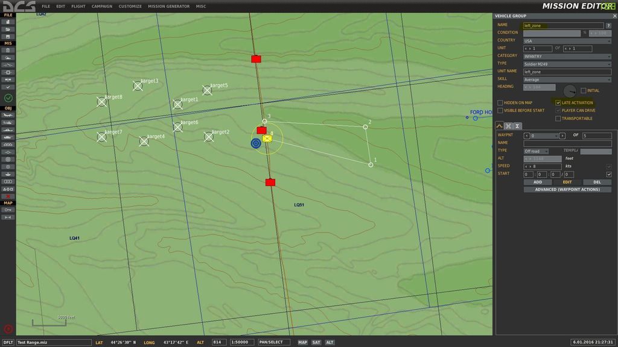Click the ADD waypoint button

537,182
